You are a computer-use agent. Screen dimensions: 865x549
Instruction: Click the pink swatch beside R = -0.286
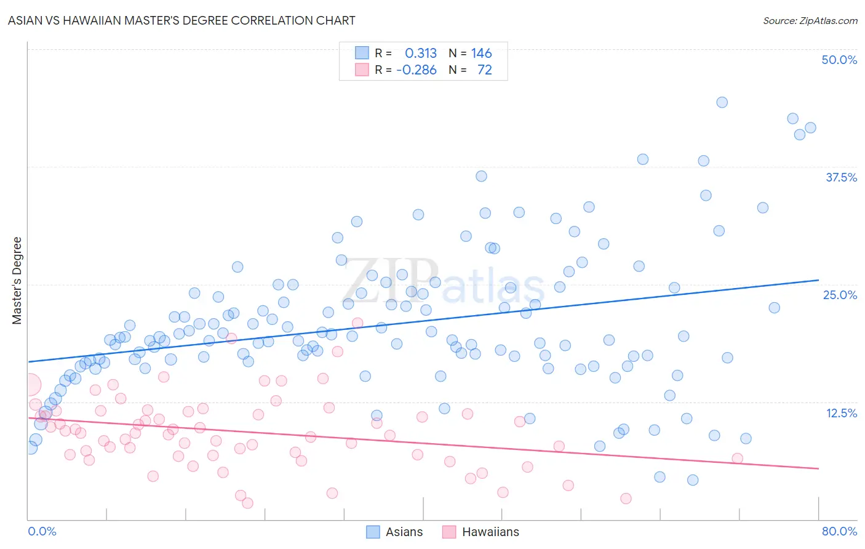point(362,70)
